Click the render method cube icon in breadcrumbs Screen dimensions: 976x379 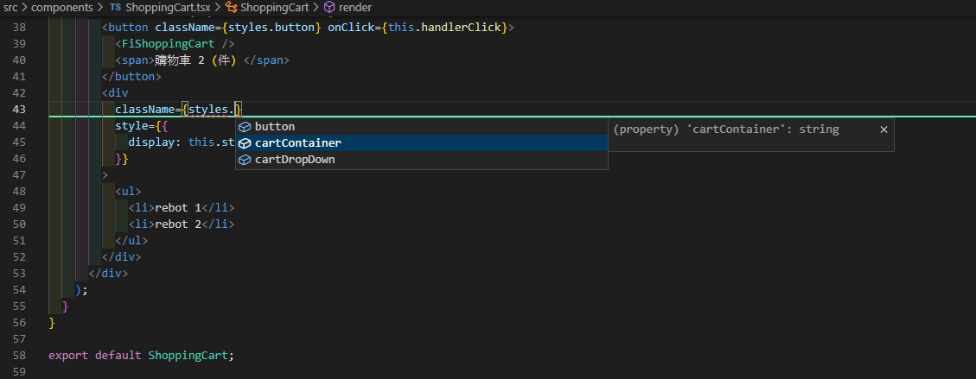(x=329, y=7)
